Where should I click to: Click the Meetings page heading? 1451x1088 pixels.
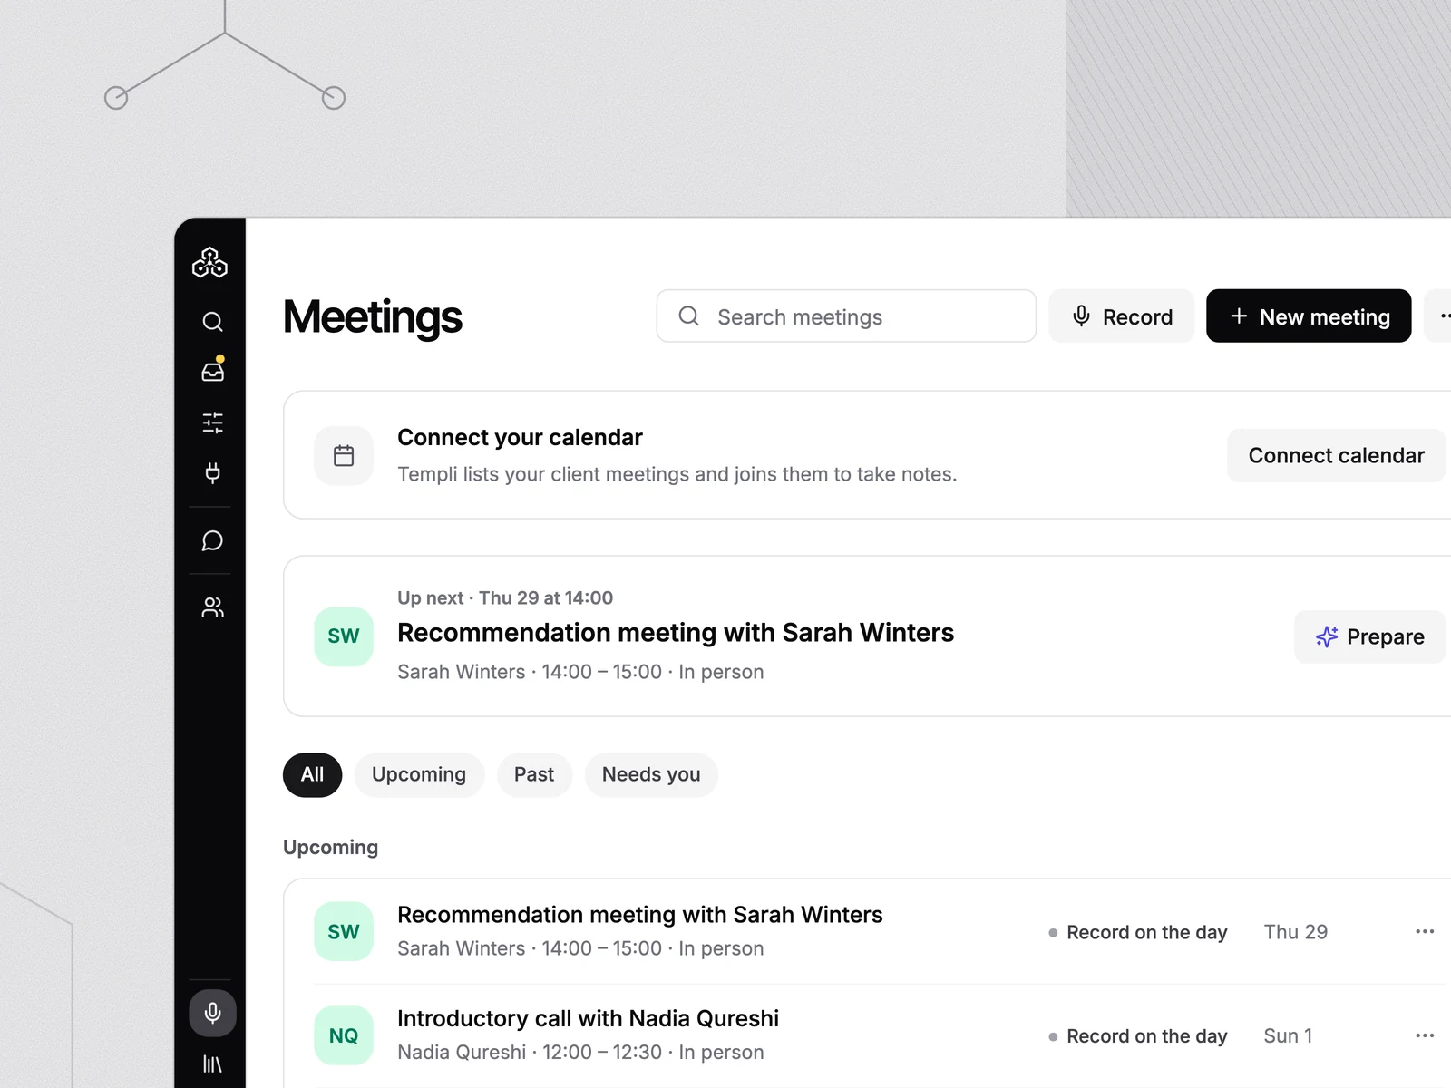[x=373, y=317]
